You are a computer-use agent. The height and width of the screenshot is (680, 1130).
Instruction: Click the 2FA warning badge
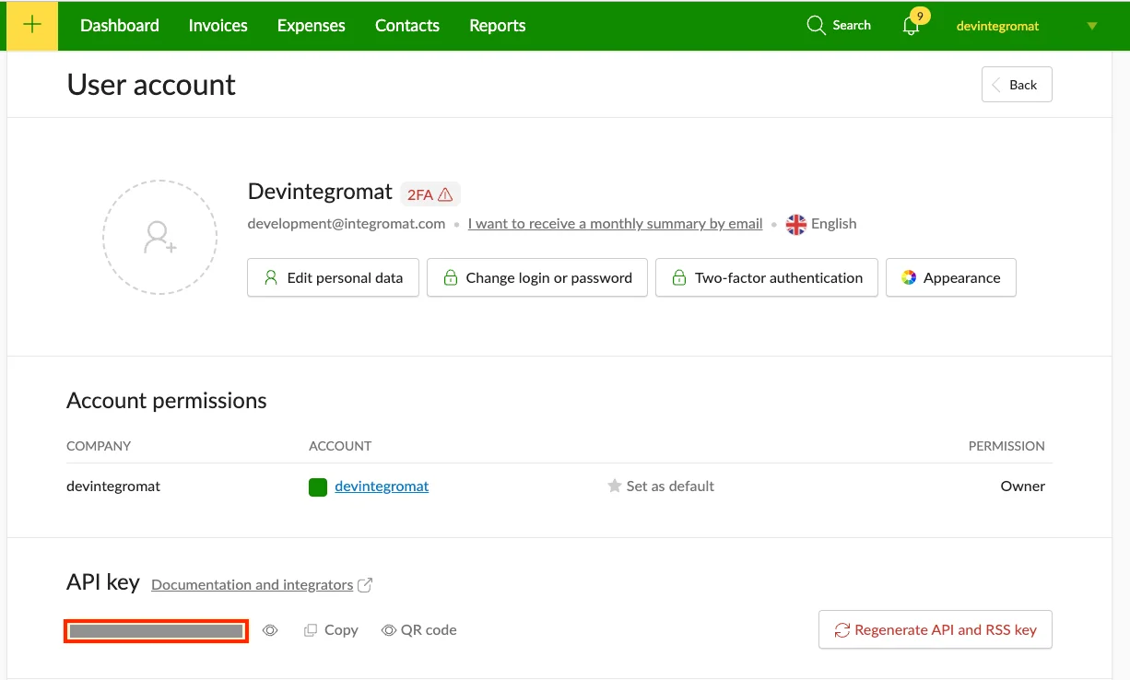click(430, 194)
